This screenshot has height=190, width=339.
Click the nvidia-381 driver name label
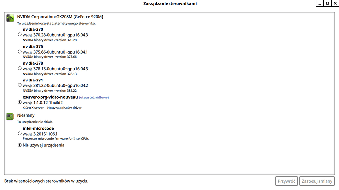32,80
